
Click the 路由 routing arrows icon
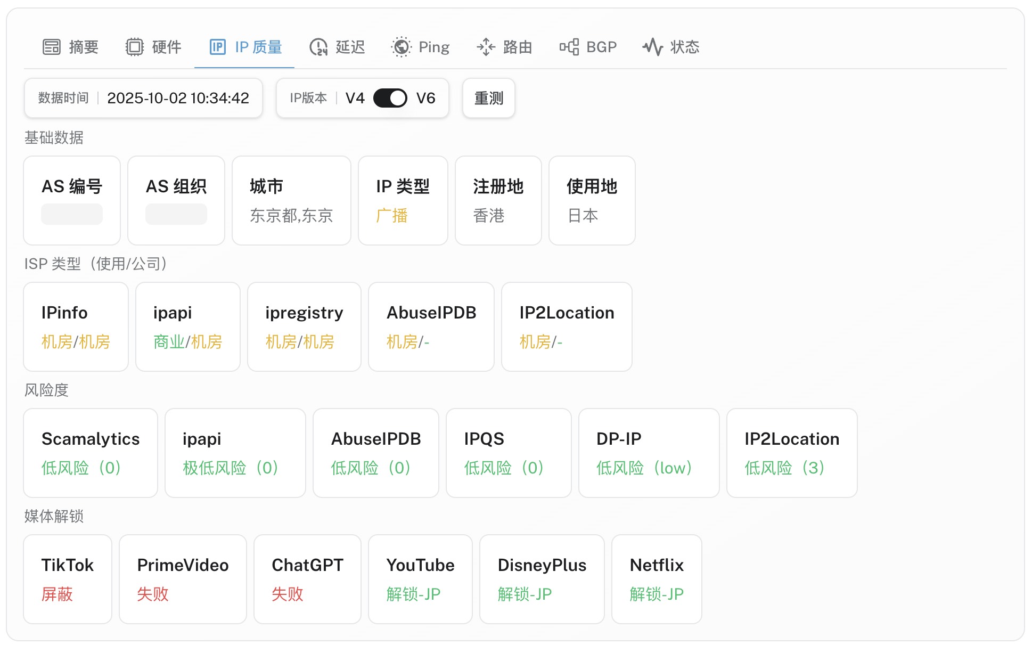point(486,47)
